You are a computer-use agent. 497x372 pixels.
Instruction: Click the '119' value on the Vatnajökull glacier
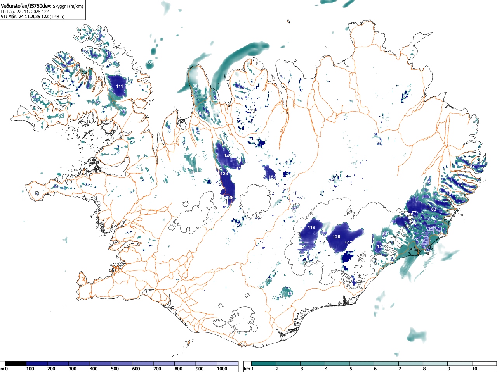click(311, 227)
